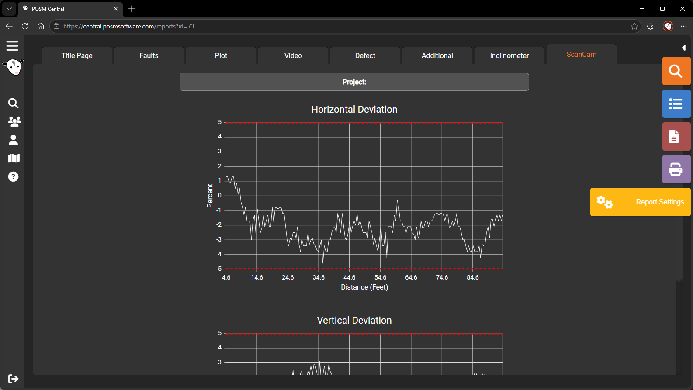Viewport: 693px width, 390px height.
Task: Switch to the Video tab
Action: 293,55
